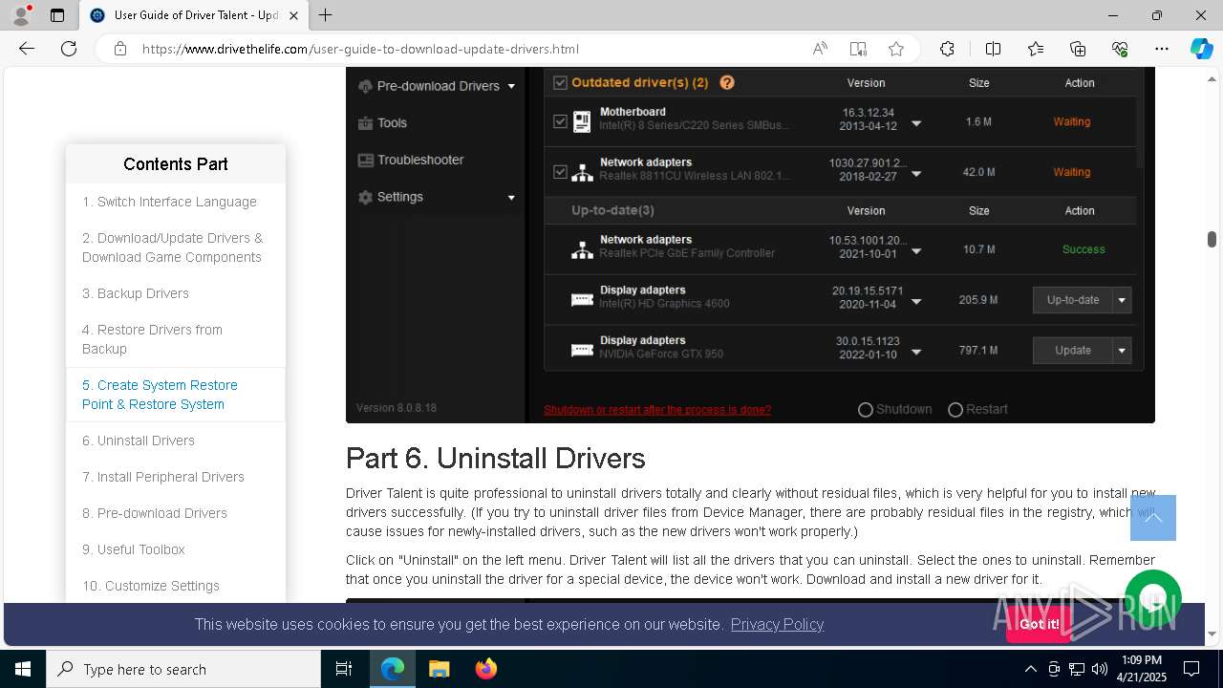Screen dimensions: 1223x688
Task: Open version dropdown for Intel HD Graphics
Action: [x=916, y=302]
